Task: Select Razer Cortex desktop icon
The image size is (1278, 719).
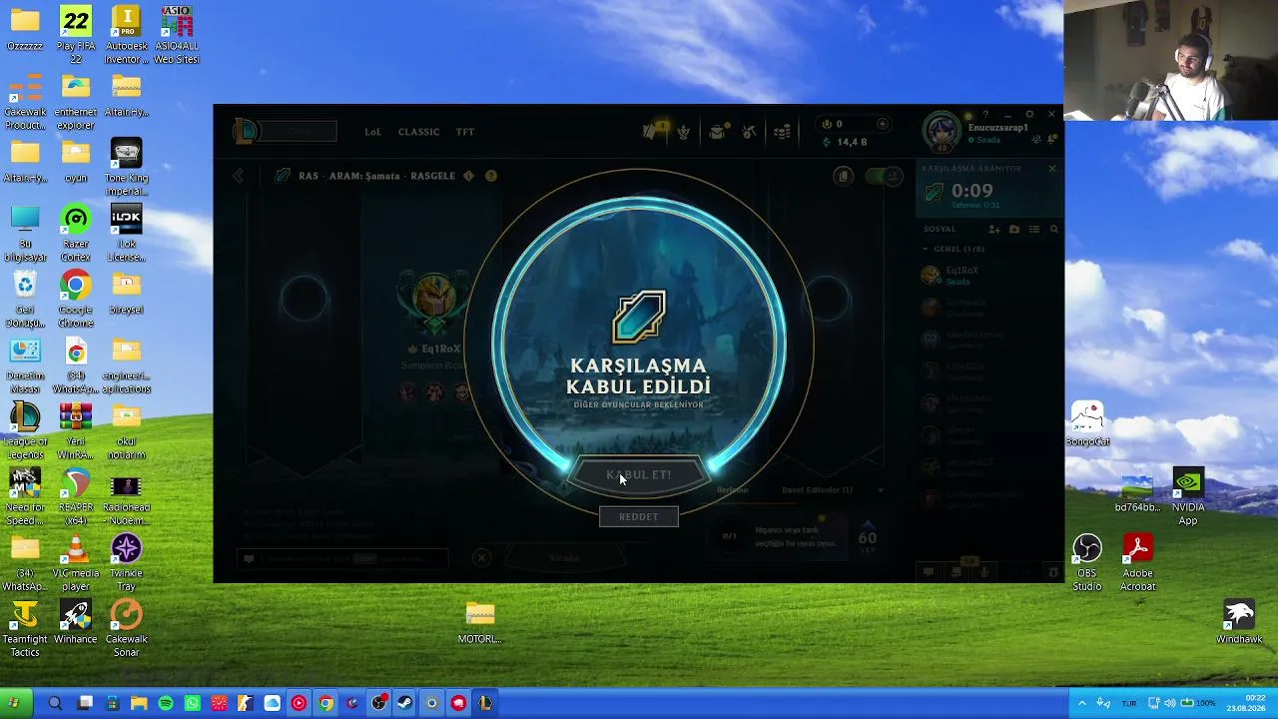Action: point(76,234)
